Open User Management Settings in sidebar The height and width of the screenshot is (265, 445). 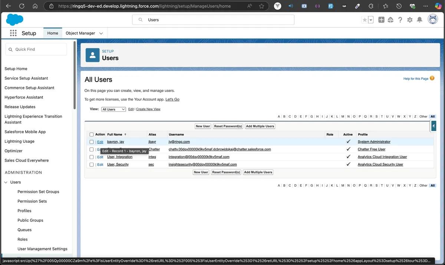(42, 249)
